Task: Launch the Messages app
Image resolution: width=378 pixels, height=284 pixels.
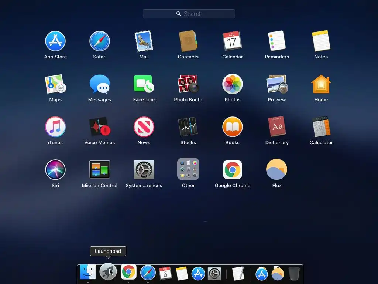Action: click(x=100, y=84)
